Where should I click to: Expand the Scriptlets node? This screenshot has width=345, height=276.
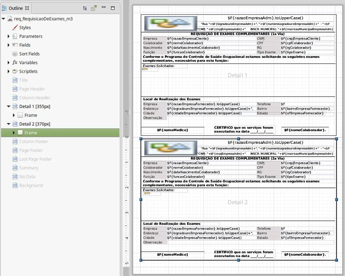coord(8,71)
